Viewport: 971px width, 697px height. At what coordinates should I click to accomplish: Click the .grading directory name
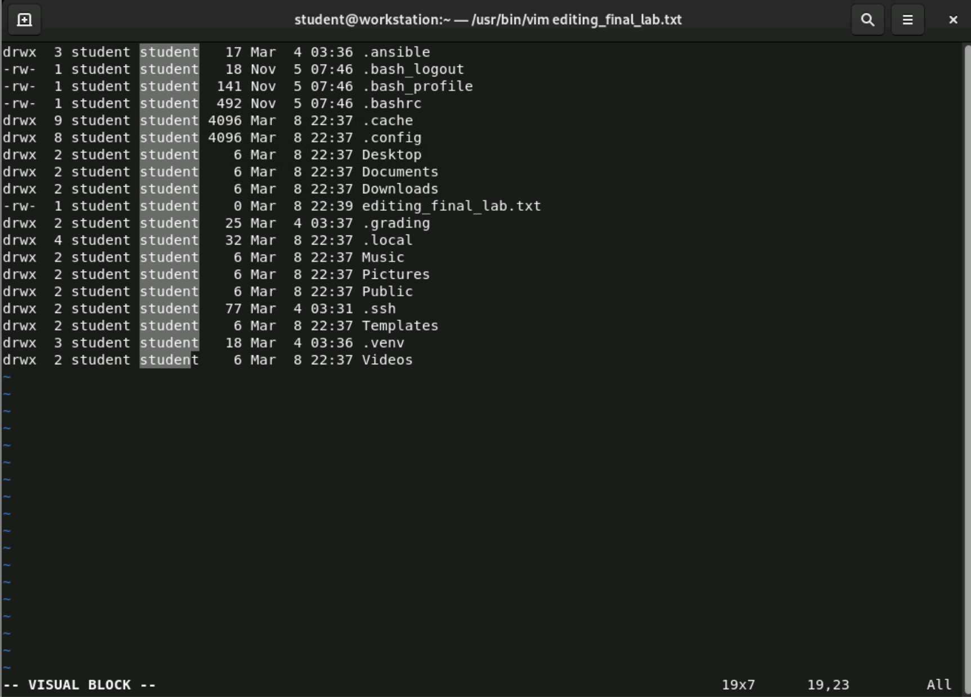click(396, 223)
